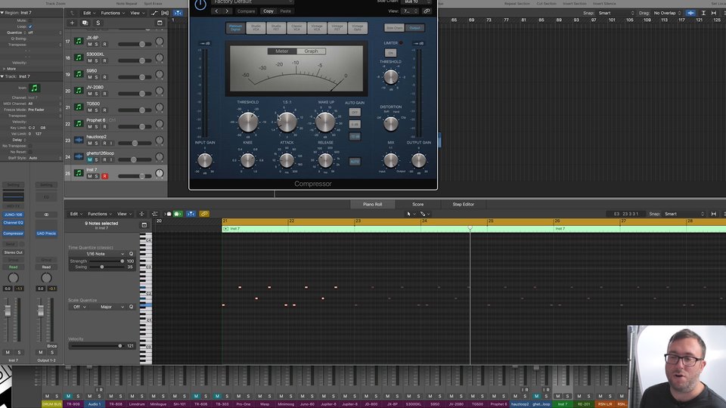Viewport: 726px width, 408px height.
Task: Disable record on Inst 7 track
Action: (x=104, y=176)
